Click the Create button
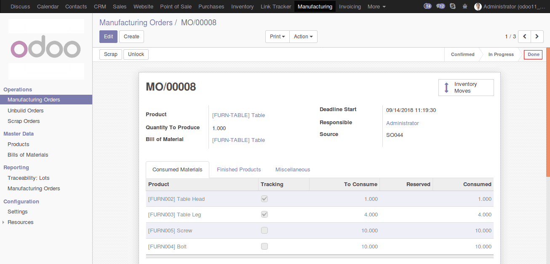 [131, 37]
